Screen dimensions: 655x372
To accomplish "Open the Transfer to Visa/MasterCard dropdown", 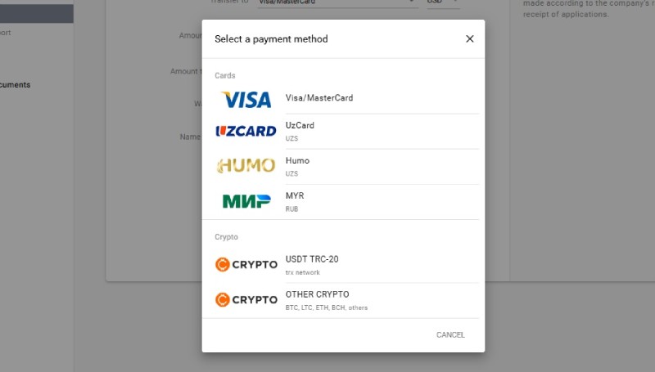I will pyautogui.click(x=336, y=2).
